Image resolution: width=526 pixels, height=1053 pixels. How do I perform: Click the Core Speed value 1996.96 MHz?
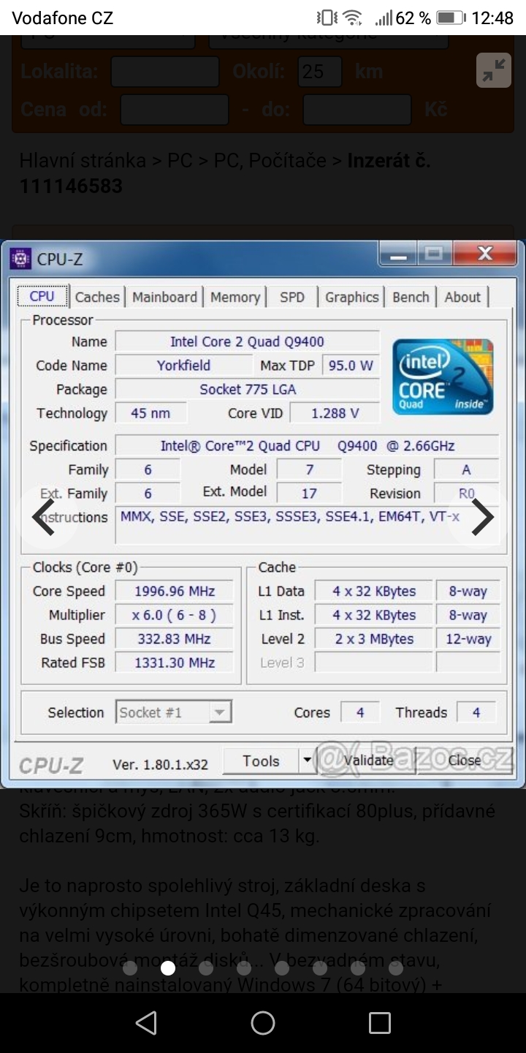pos(174,591)
